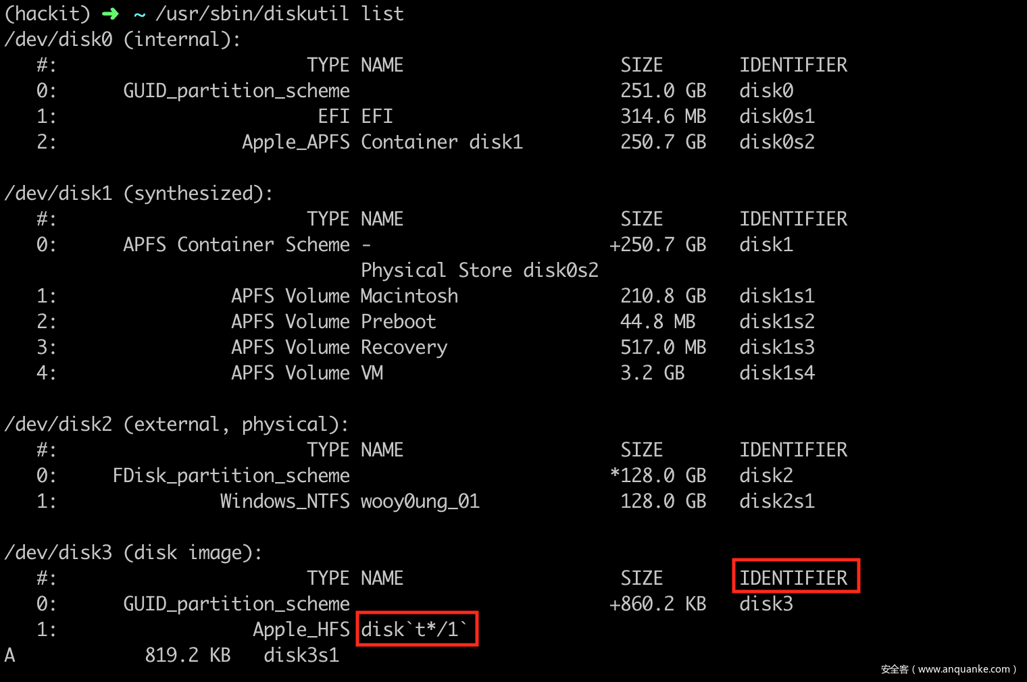Click the tilde home directory indicator

pyautogui.click(x=140, y=14)
